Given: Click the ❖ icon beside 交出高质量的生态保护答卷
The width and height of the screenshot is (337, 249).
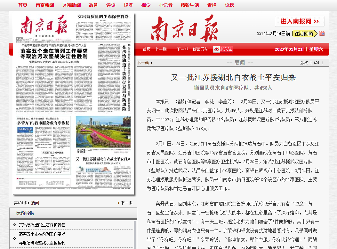Looking at the screenshot, I should (x=14, y=224).
